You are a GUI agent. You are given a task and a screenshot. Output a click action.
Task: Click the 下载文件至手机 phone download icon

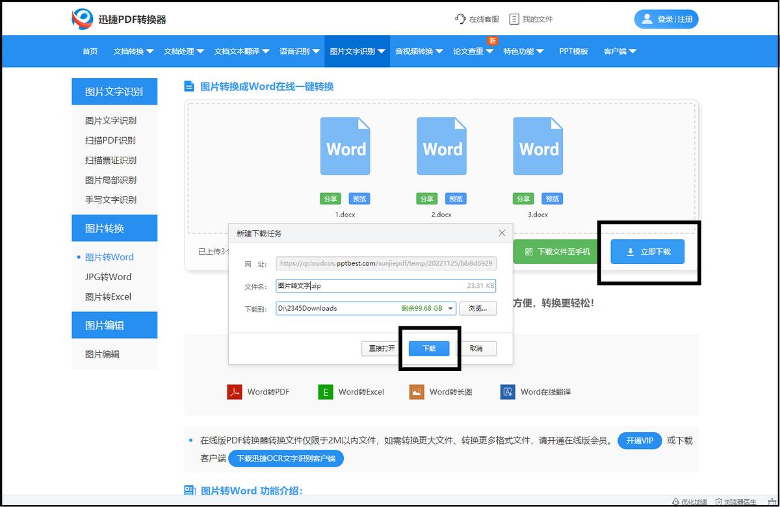(x=530, y=252)
